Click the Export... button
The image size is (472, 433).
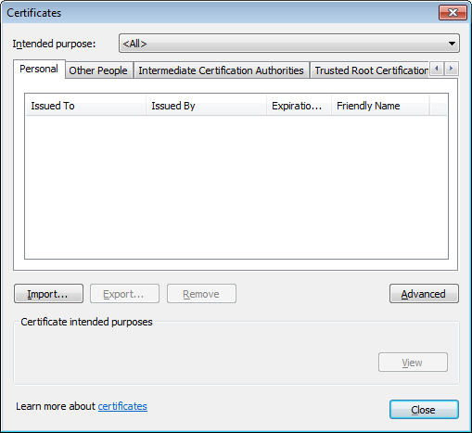[x=124, y=294]
